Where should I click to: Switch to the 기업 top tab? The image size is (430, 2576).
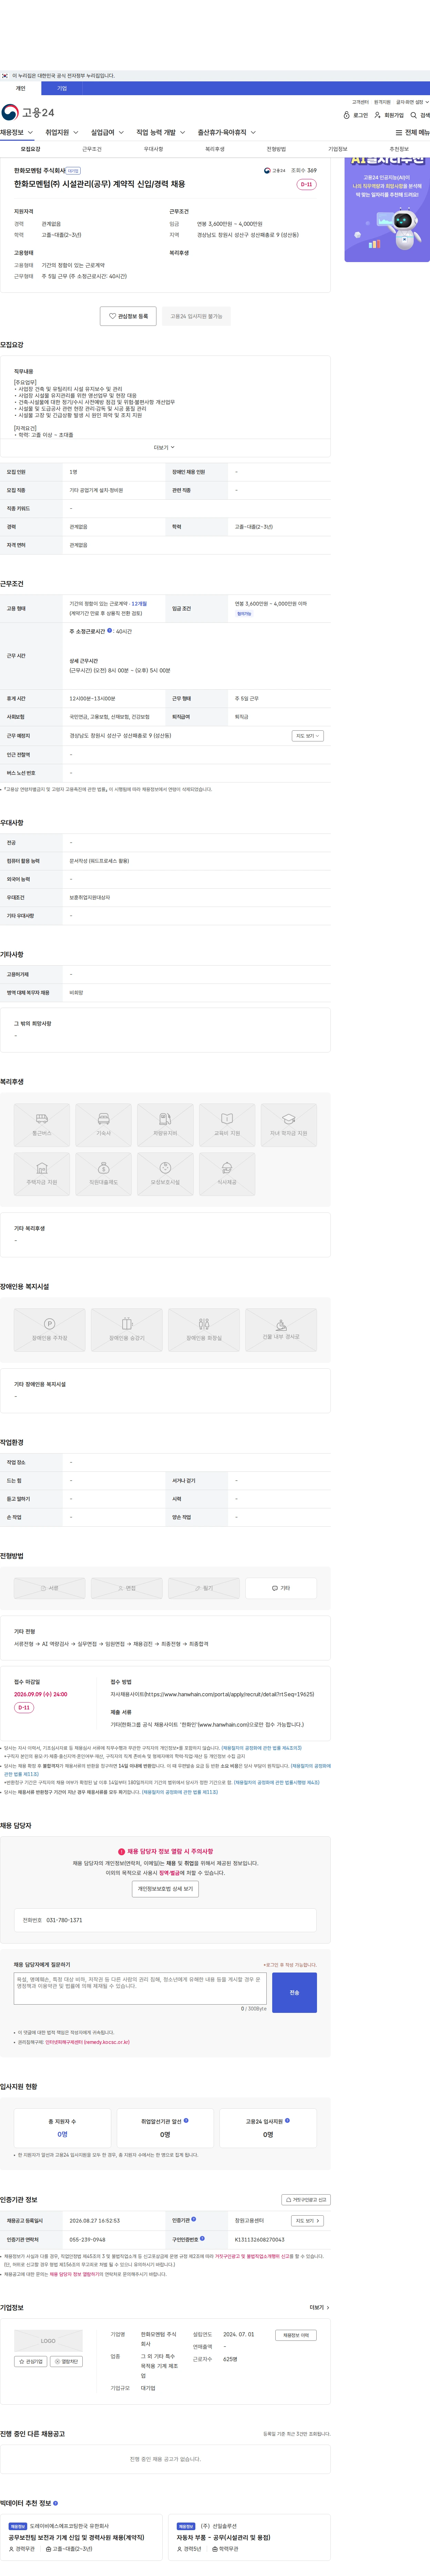62,88
